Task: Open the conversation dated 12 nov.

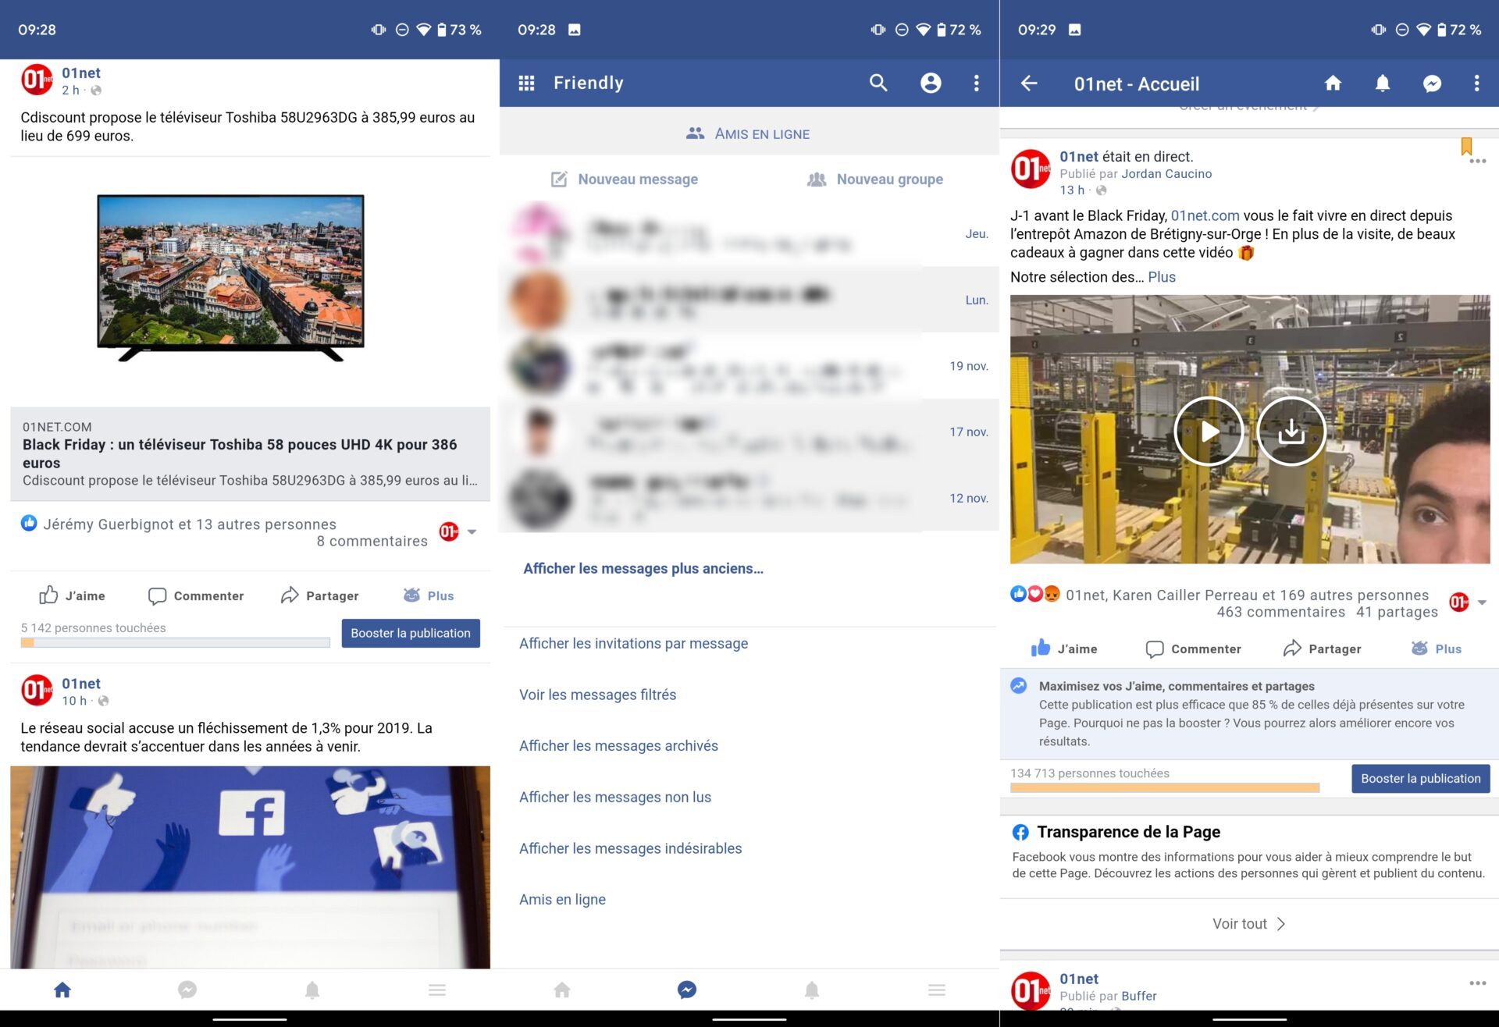Action: pos(749,498)
